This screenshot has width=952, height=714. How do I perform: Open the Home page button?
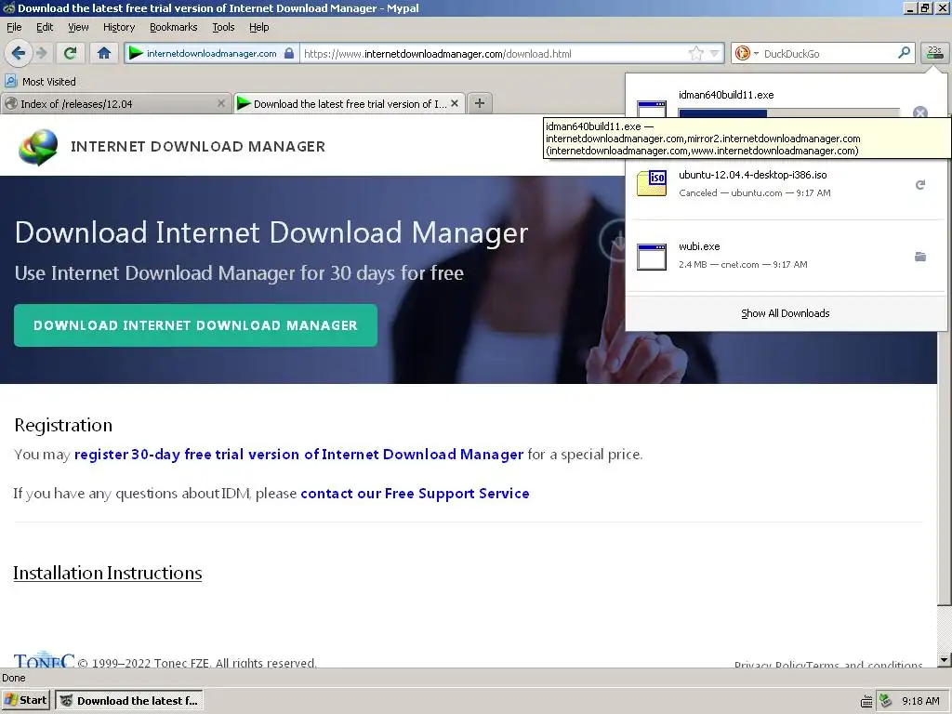104,53
